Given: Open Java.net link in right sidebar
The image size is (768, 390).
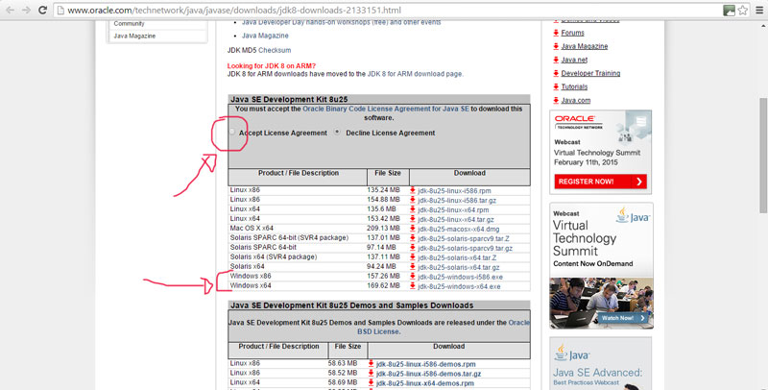Looking at the screenshot, I should pyautogui.click(x=574, y=60).
